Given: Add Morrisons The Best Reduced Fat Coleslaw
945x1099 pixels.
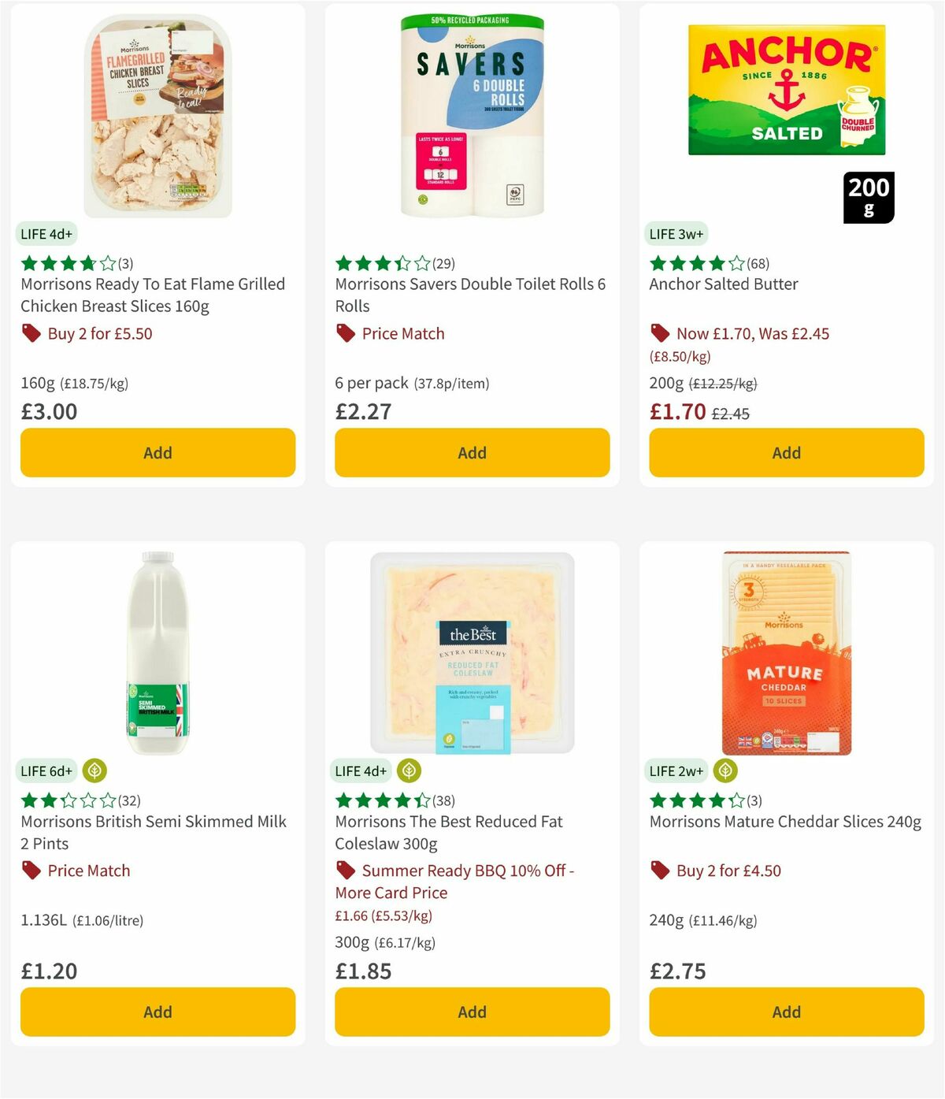Looking at the screenshot, I should [471, 1012].
